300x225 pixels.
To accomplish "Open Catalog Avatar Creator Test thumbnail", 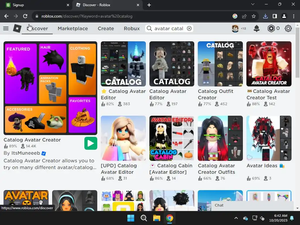I will pos(269,64).
